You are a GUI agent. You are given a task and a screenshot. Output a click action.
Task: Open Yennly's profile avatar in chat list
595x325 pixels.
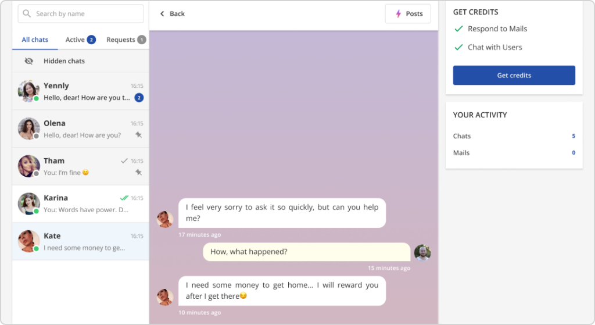pyautogui.click(x=28, y=91)
